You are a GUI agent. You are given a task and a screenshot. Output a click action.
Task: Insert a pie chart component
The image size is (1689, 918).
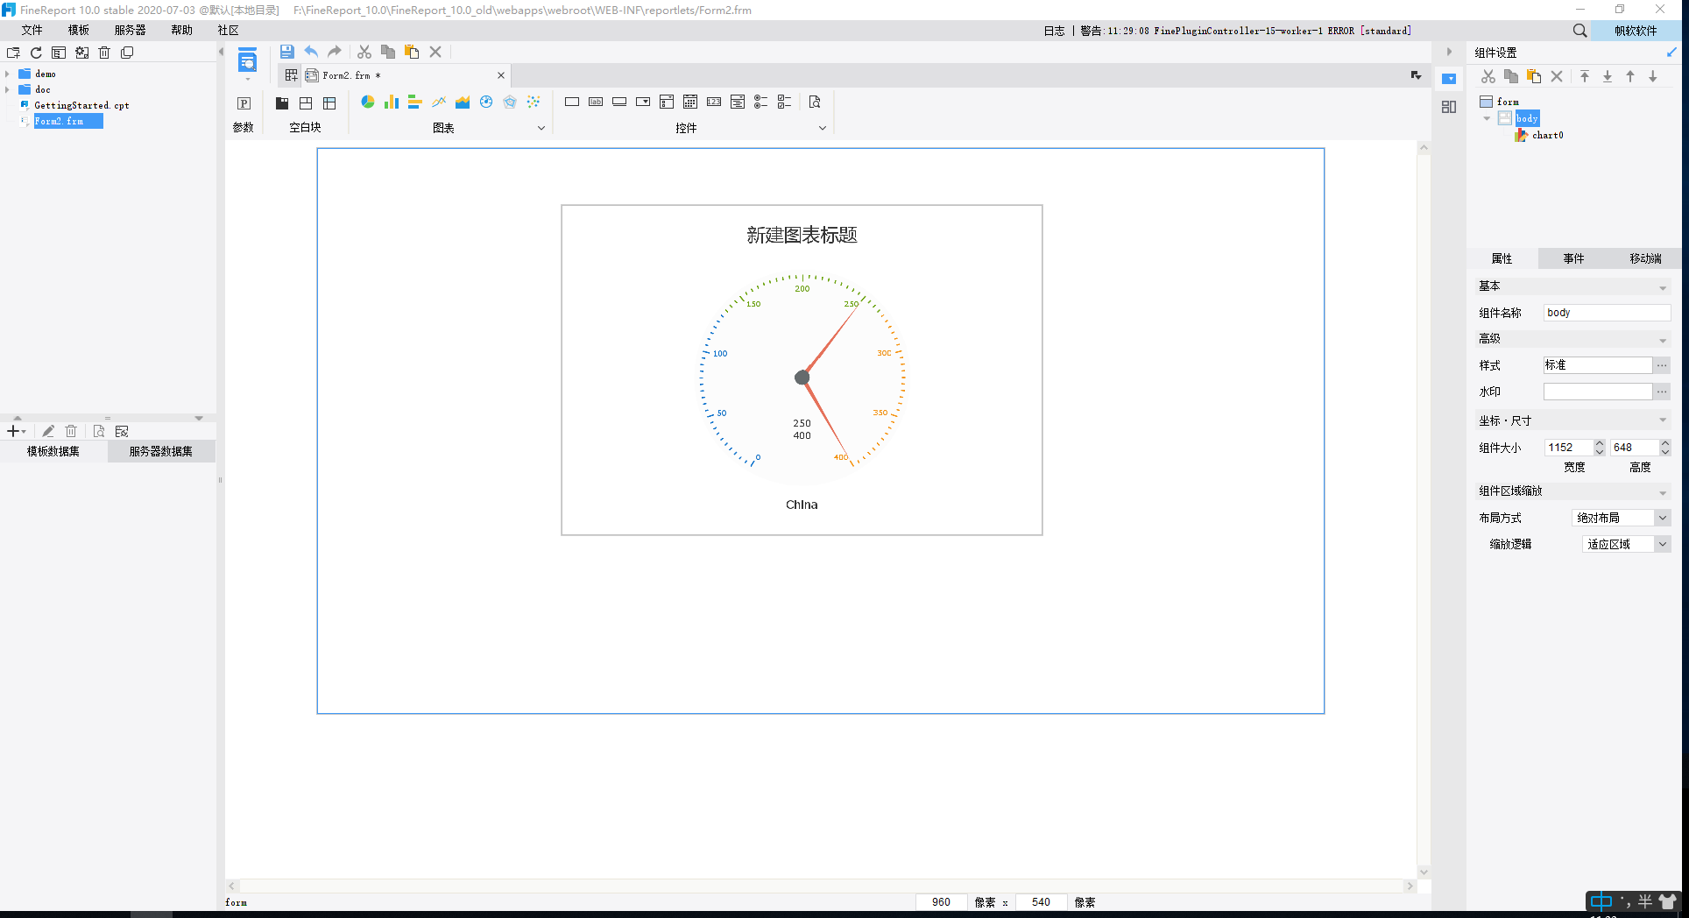coord(368,102)
